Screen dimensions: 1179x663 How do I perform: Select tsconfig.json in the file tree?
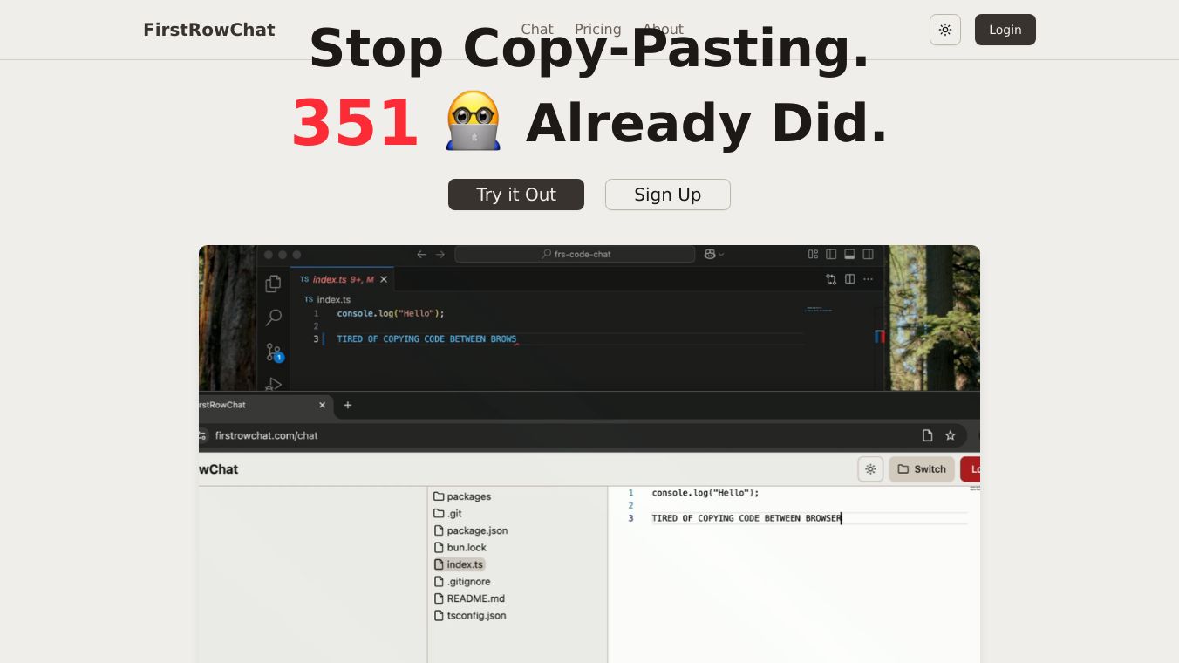(470, 616)
